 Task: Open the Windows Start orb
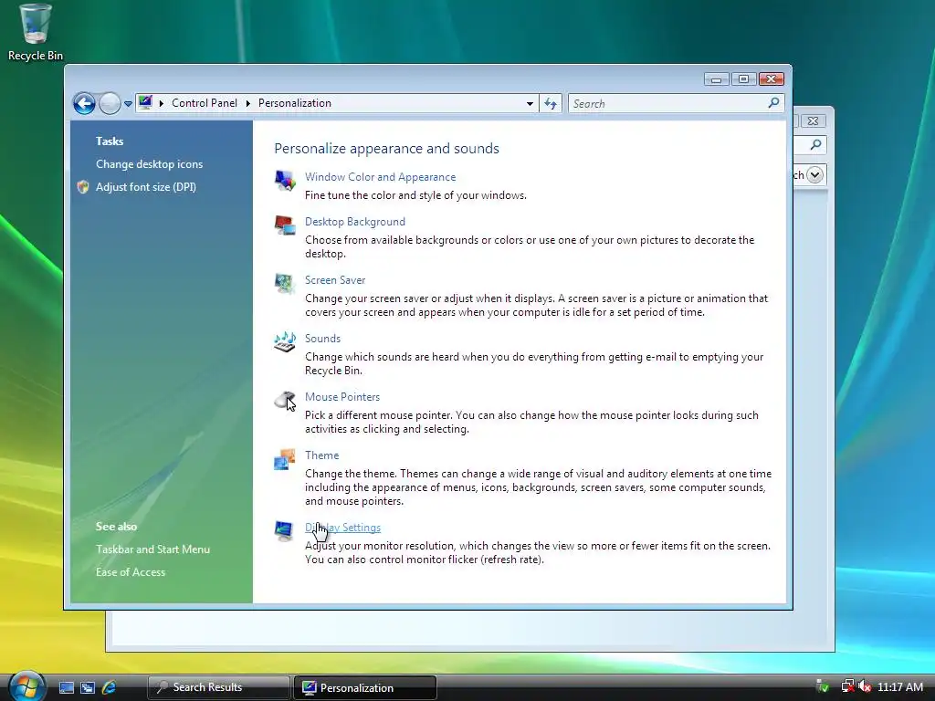(x=26, y=685)
